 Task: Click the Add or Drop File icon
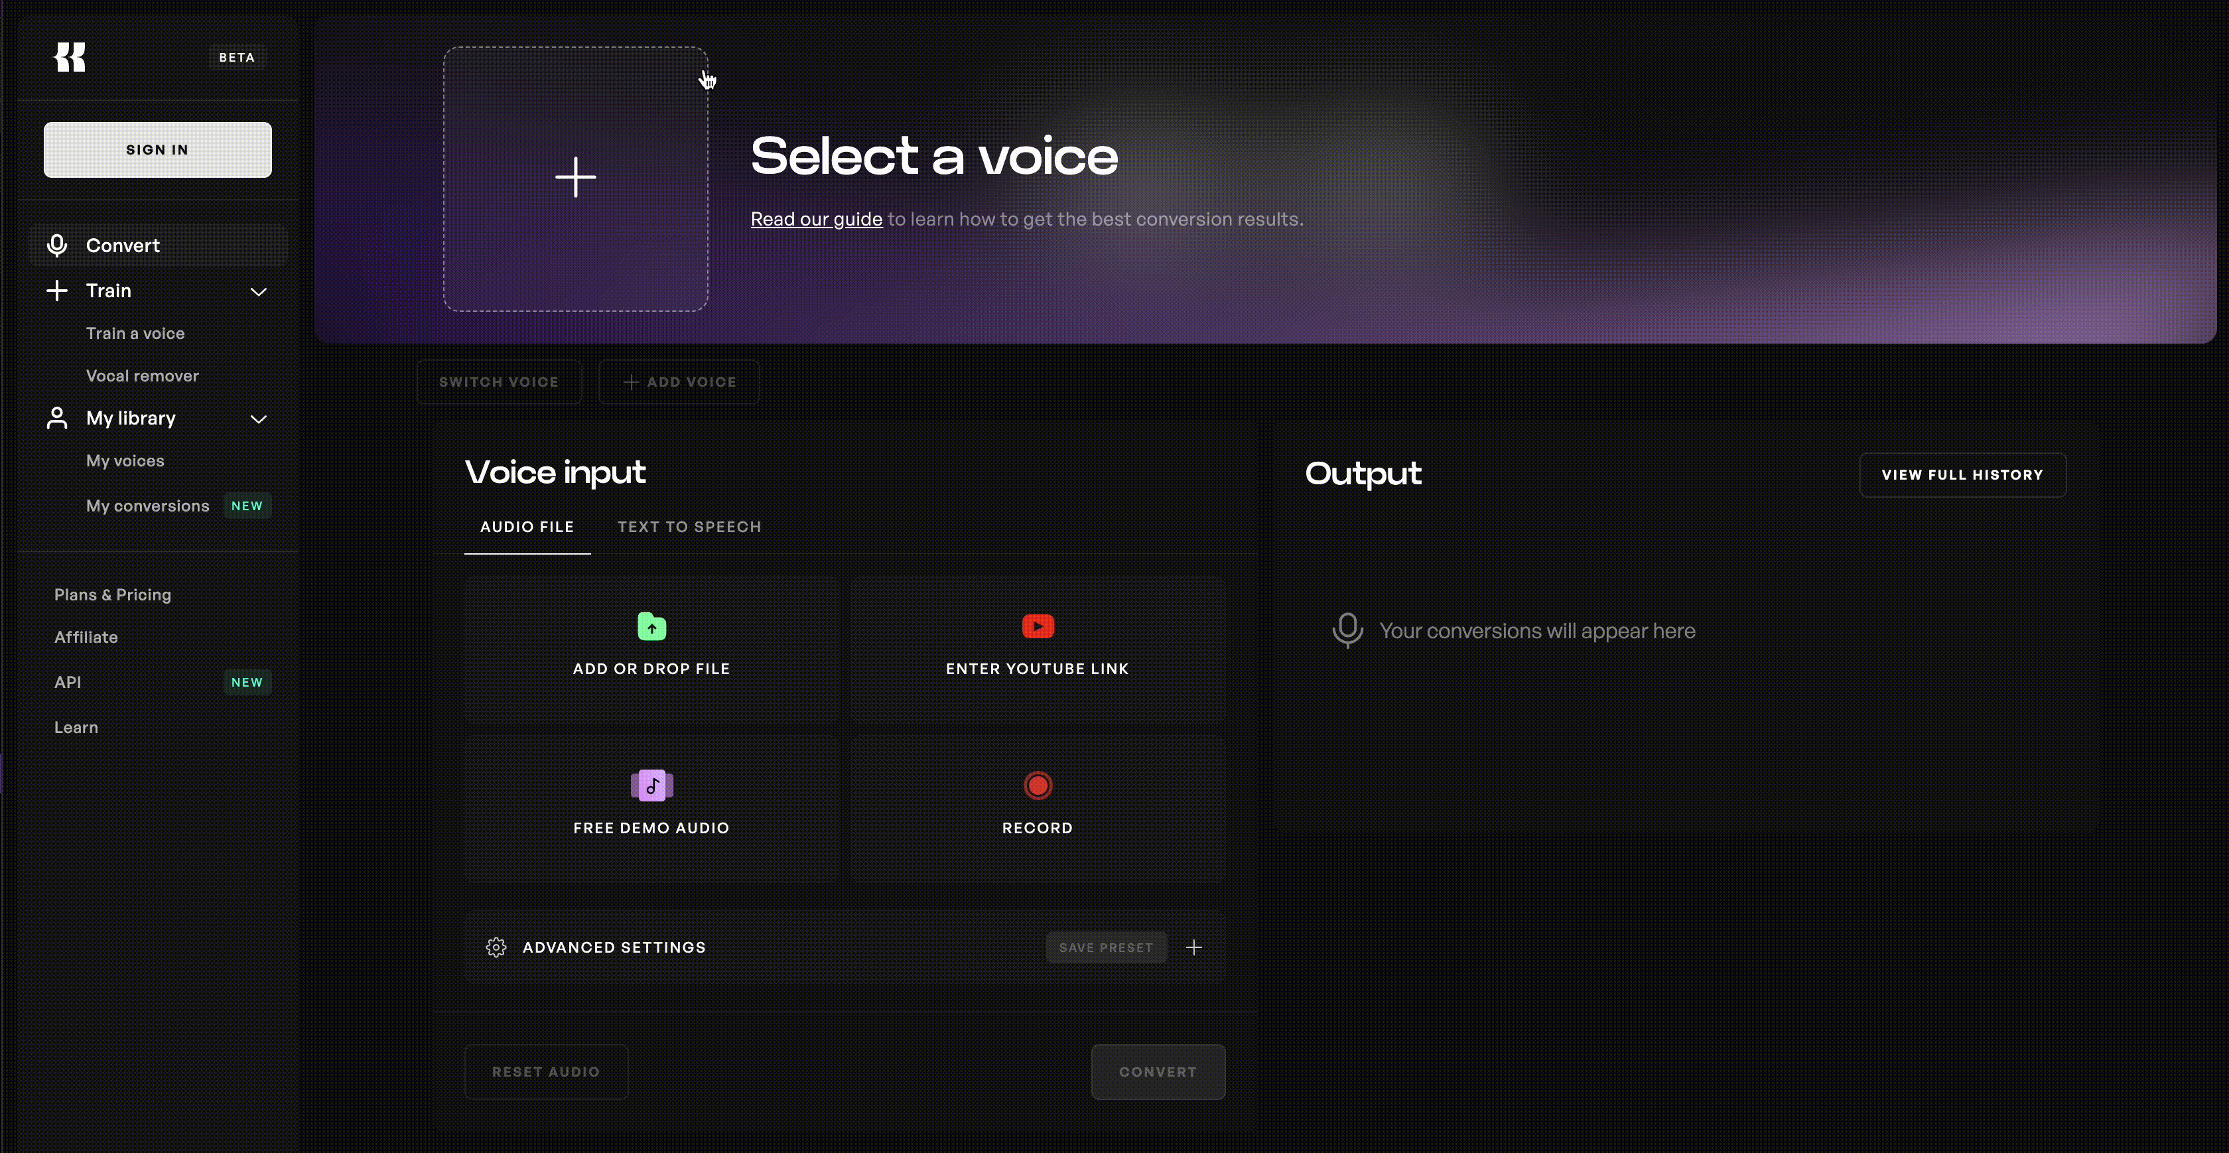tap(651, 625)
